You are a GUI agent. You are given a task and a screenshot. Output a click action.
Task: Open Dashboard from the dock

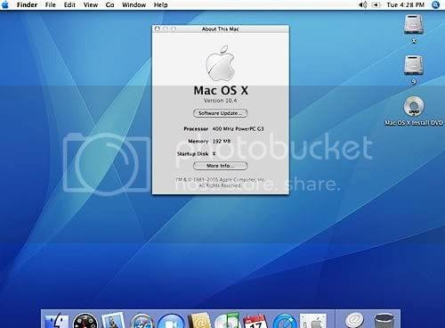pos(85,322)
